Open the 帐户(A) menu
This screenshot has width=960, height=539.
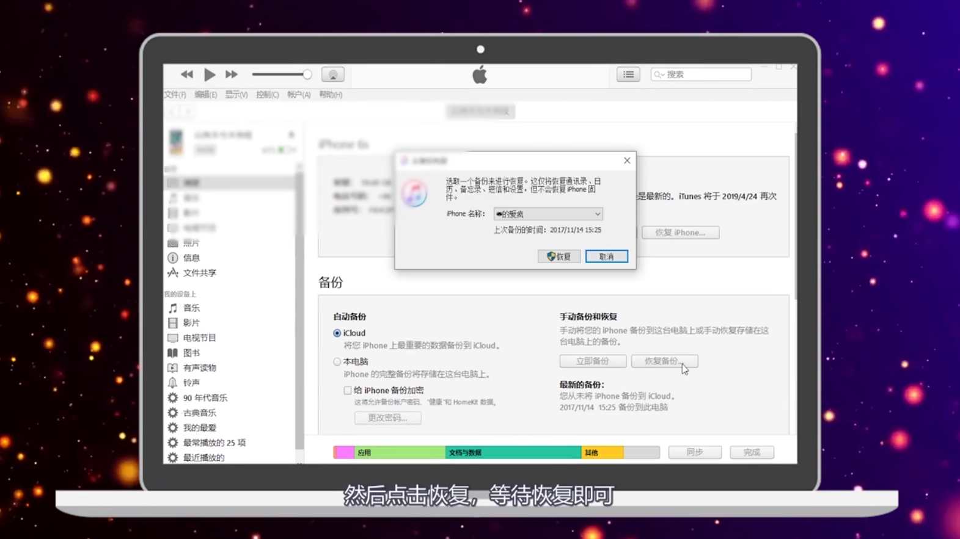pyautogui.click(x=299, y=95)
